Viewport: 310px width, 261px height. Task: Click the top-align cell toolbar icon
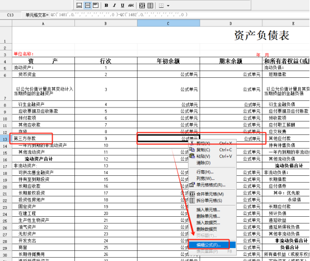coord(96,6)
